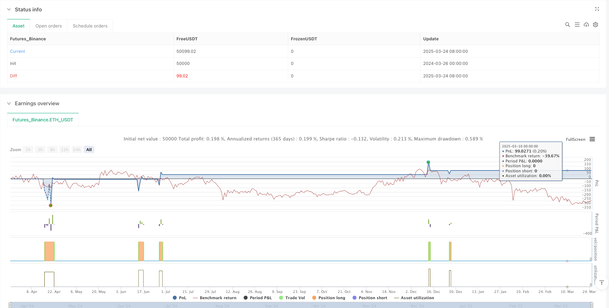
Task: Click the chart statistics summary text
Action: [303, 139]
